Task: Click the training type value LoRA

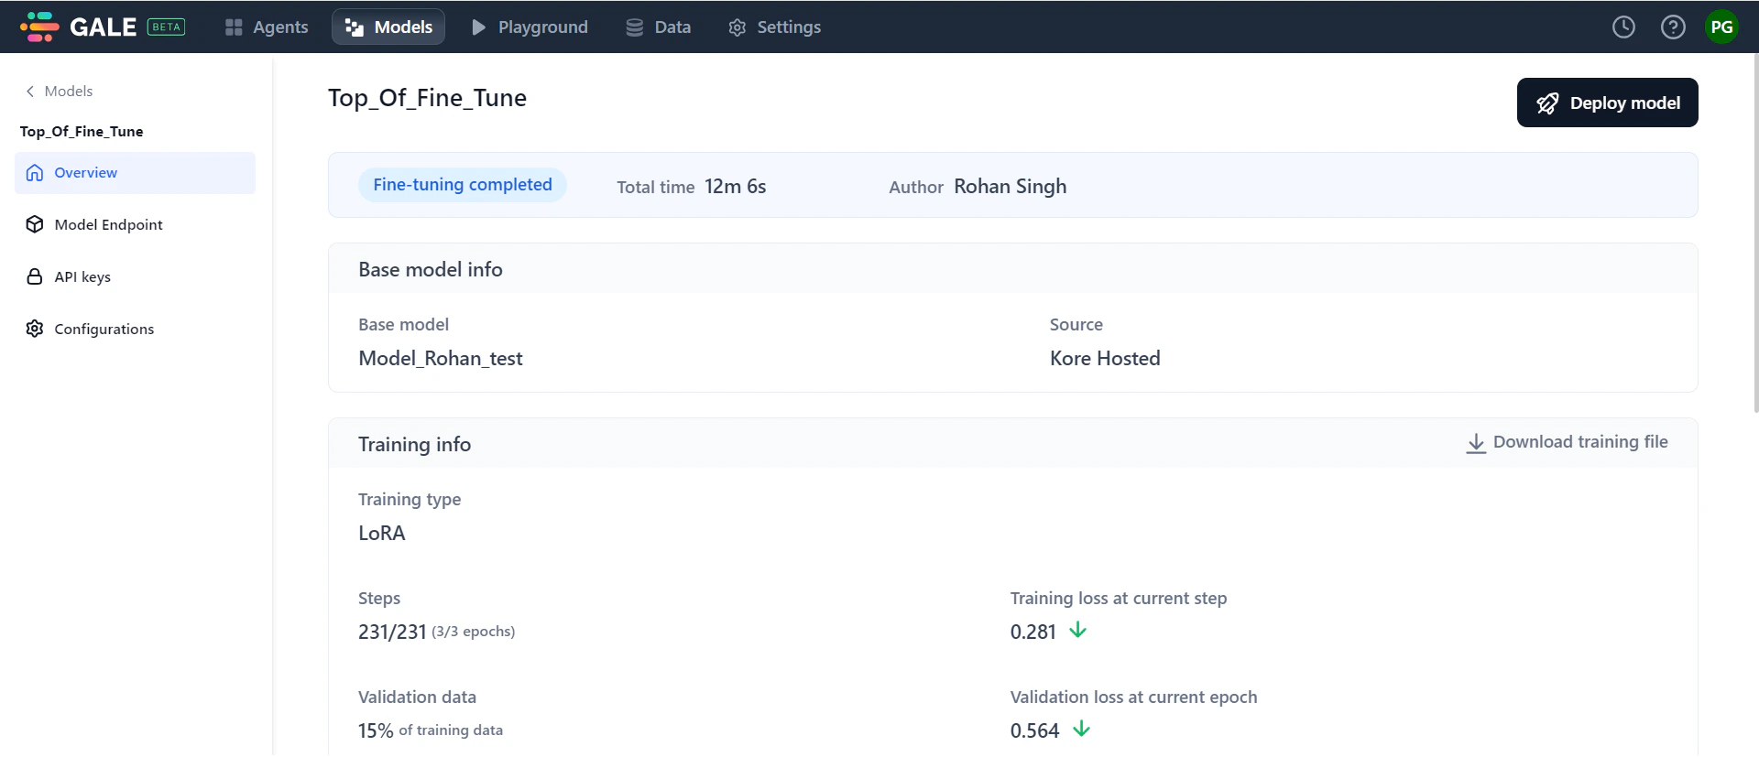Action: [x=382, y=534]
